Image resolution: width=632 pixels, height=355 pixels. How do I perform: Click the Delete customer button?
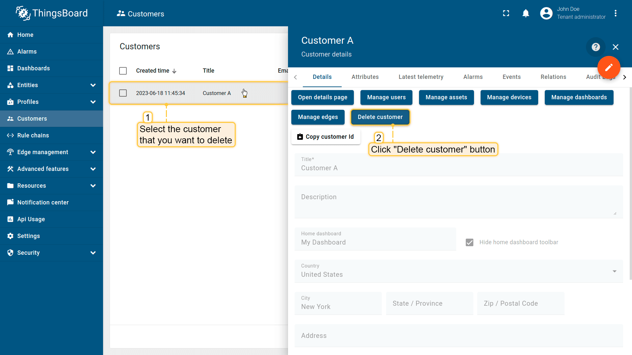[380, 117]
